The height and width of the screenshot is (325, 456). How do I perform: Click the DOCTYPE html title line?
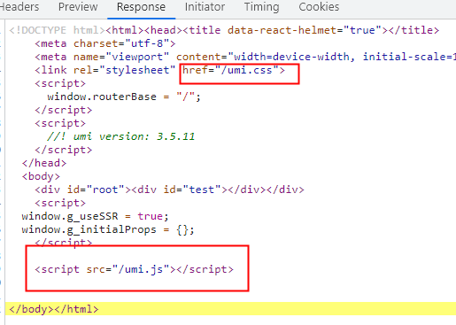[224, 30]
